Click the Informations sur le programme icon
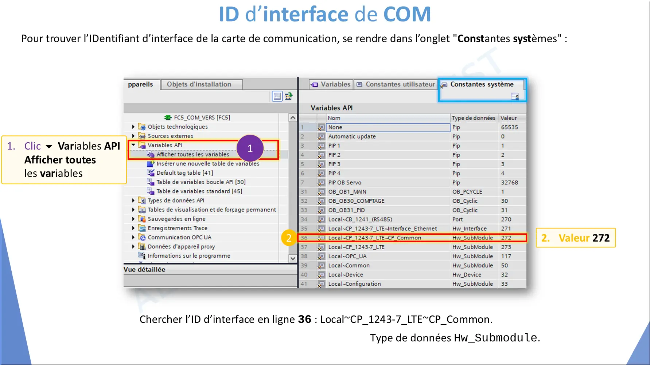Viewport: 650px width, 365px height. [142, 255]
